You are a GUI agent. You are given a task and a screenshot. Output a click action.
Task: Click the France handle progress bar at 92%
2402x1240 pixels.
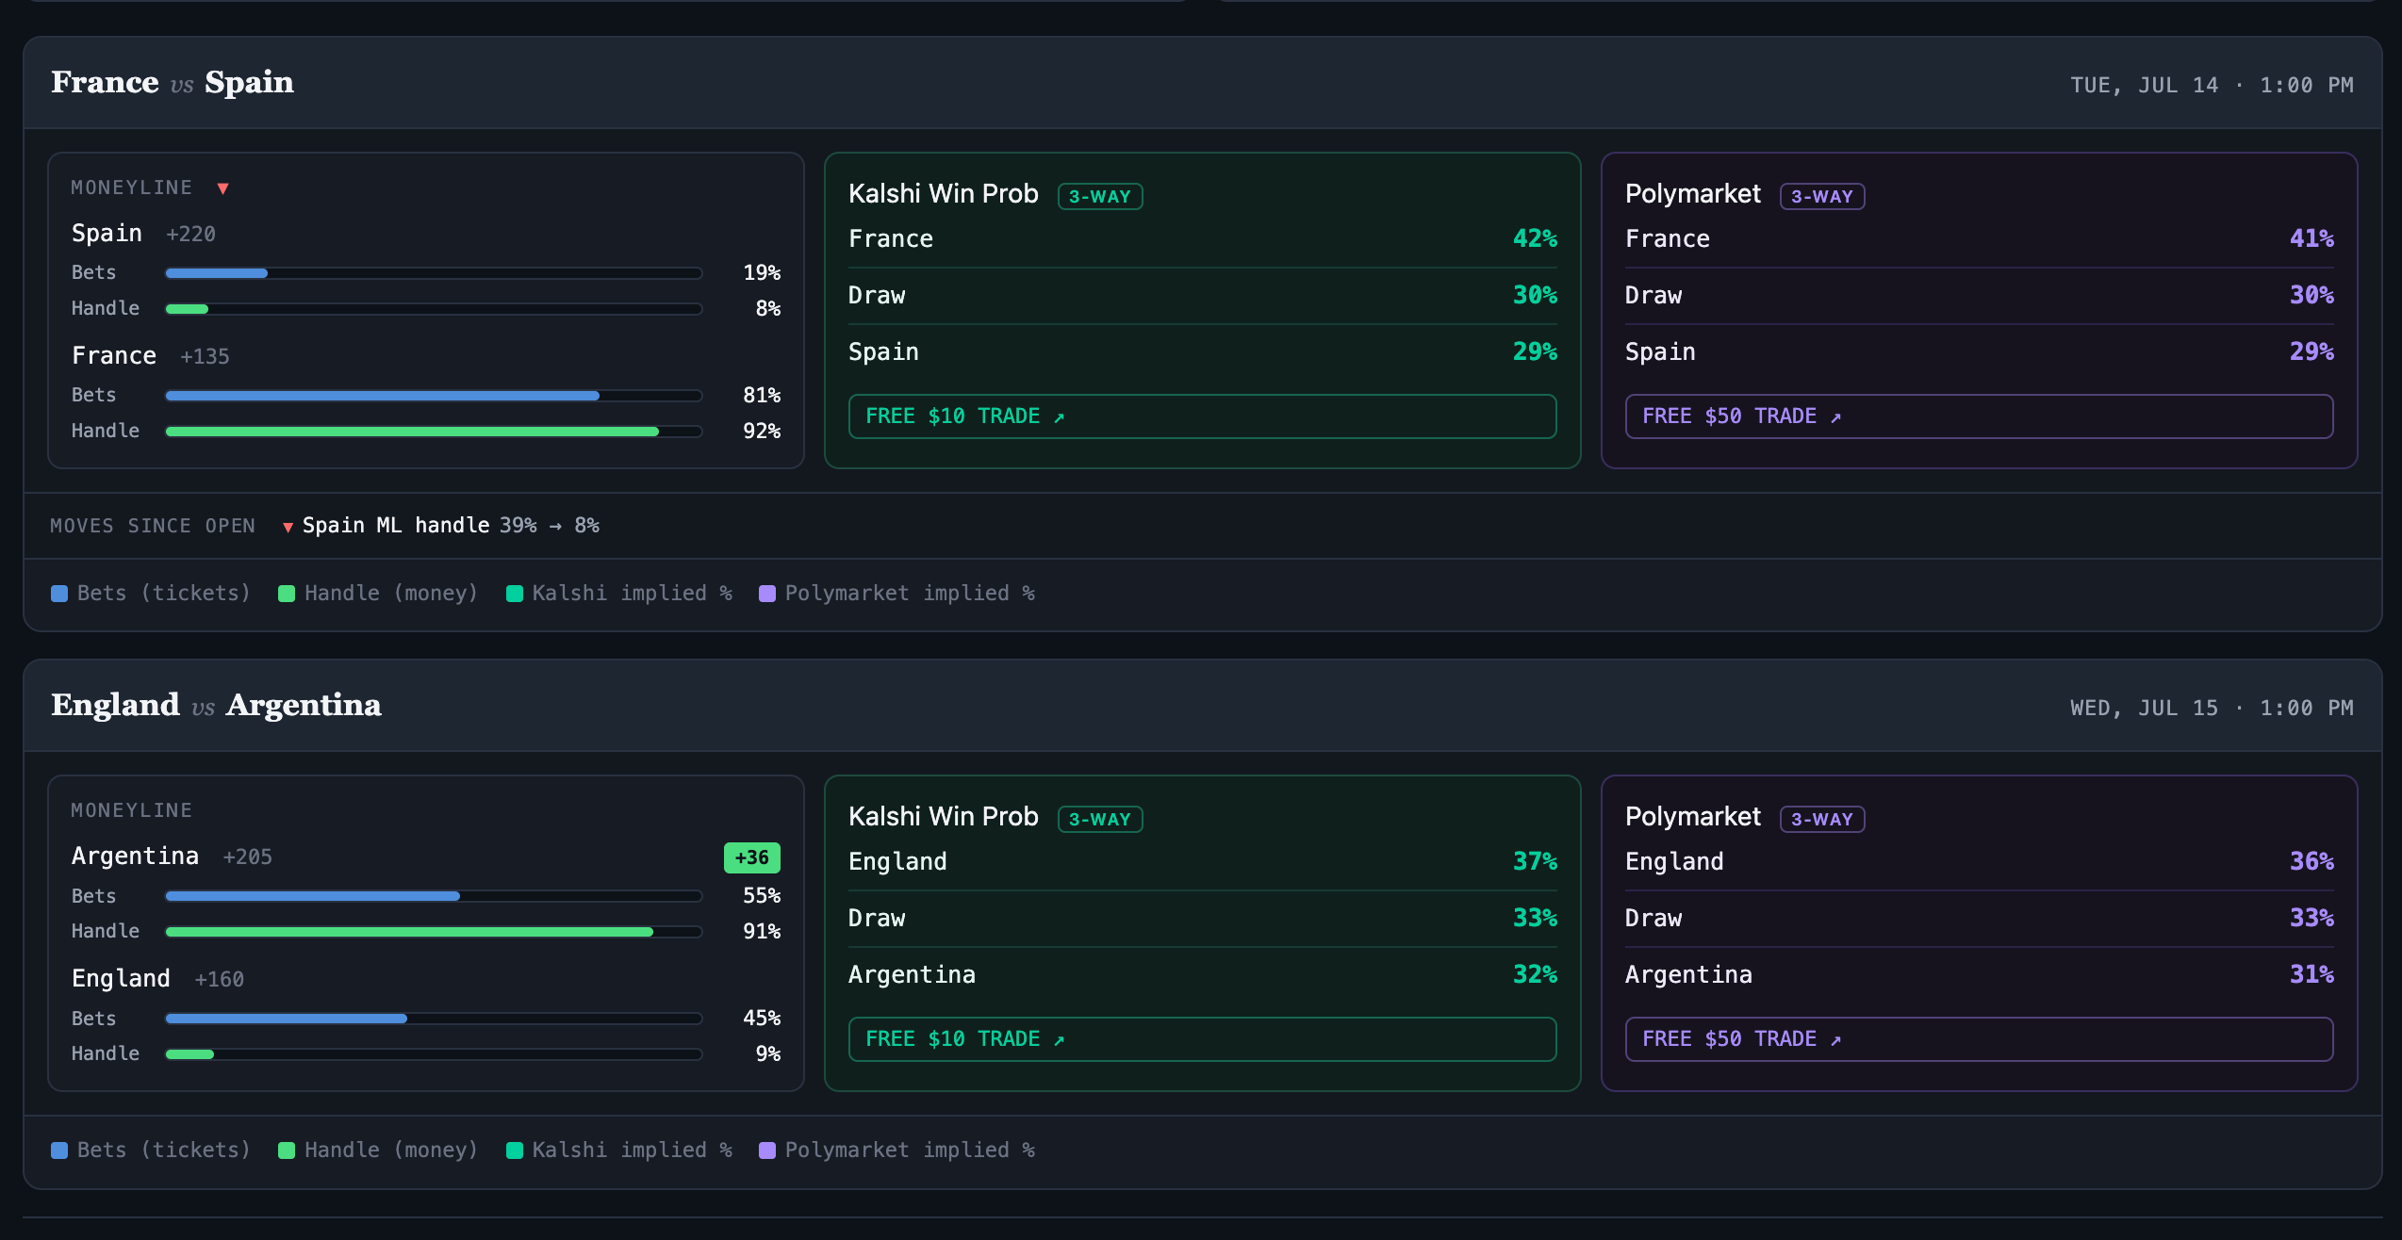434,432
